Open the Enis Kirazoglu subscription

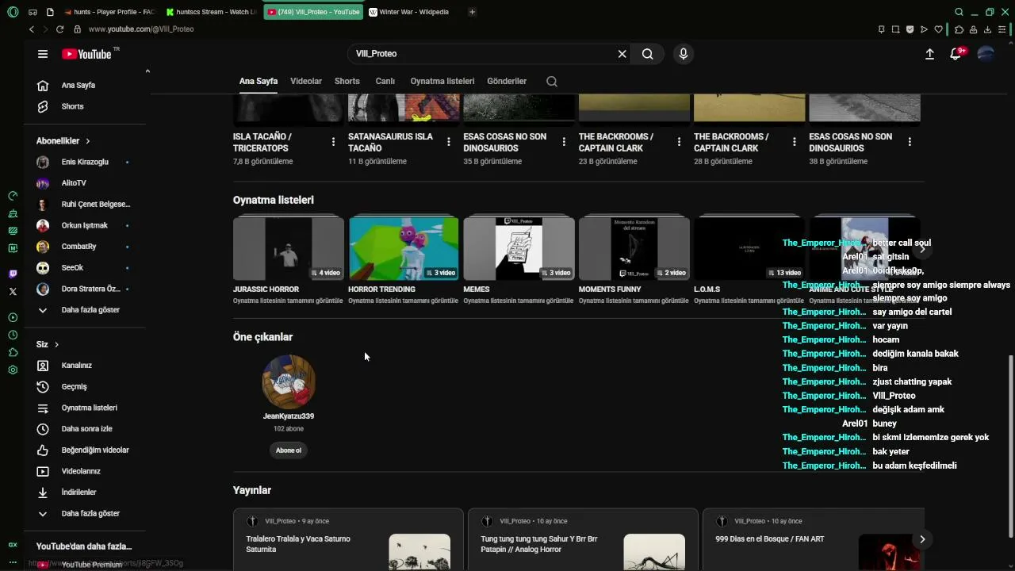tap(84, 162)
